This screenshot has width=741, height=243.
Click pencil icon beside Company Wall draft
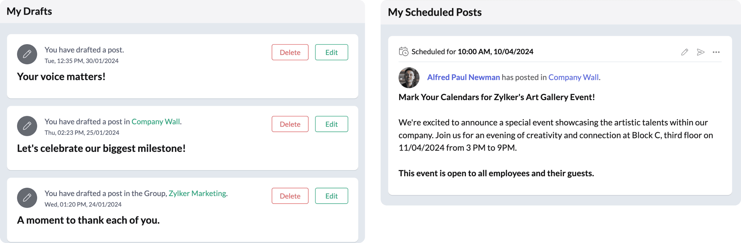[27, 126]
